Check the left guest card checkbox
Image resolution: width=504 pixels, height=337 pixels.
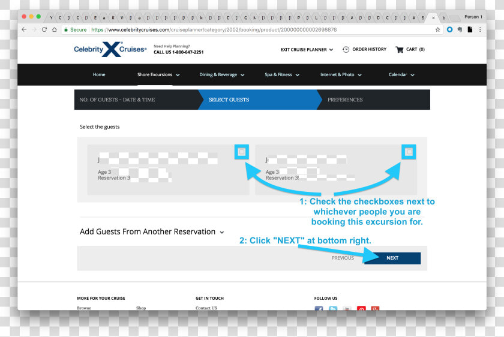(x=242, y=152)
